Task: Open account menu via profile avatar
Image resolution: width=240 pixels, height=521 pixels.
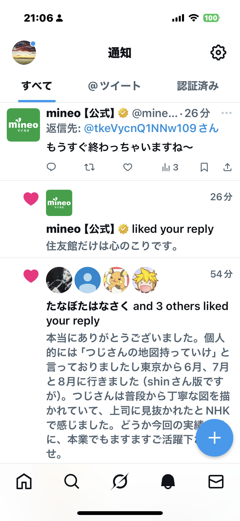Action: pos(24,53)
